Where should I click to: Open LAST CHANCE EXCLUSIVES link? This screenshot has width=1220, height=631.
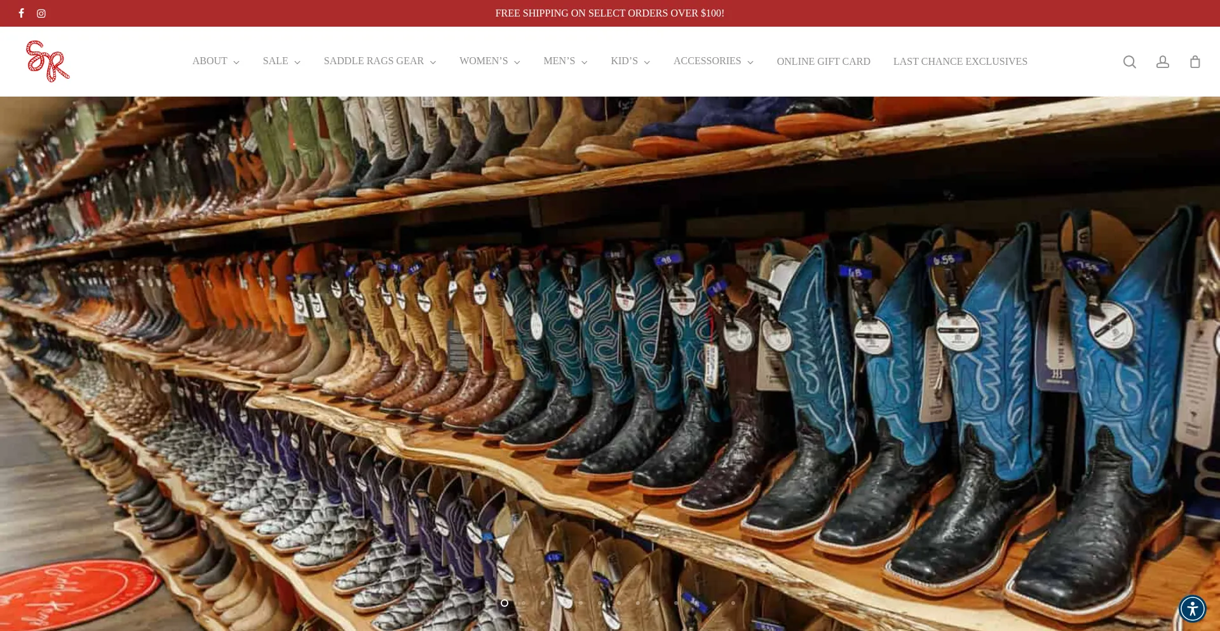[960, 62]
